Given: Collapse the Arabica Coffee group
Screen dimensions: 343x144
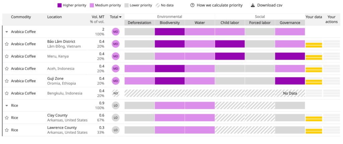Looking at the screenshot, I should (7, 32).
